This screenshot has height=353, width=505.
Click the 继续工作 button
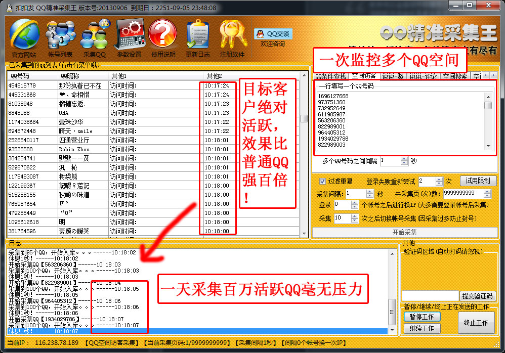pos(422,328)
